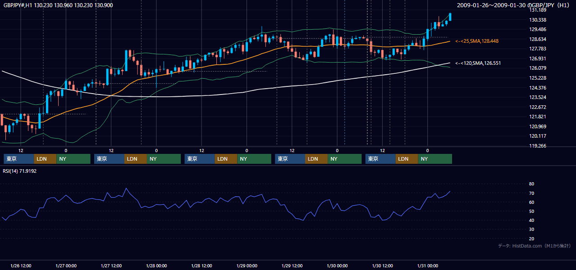Image resolution: width=576 pixels, height=270 pixels.
Task: Click the HistData.com data credit text
Action: click(535, 246)
